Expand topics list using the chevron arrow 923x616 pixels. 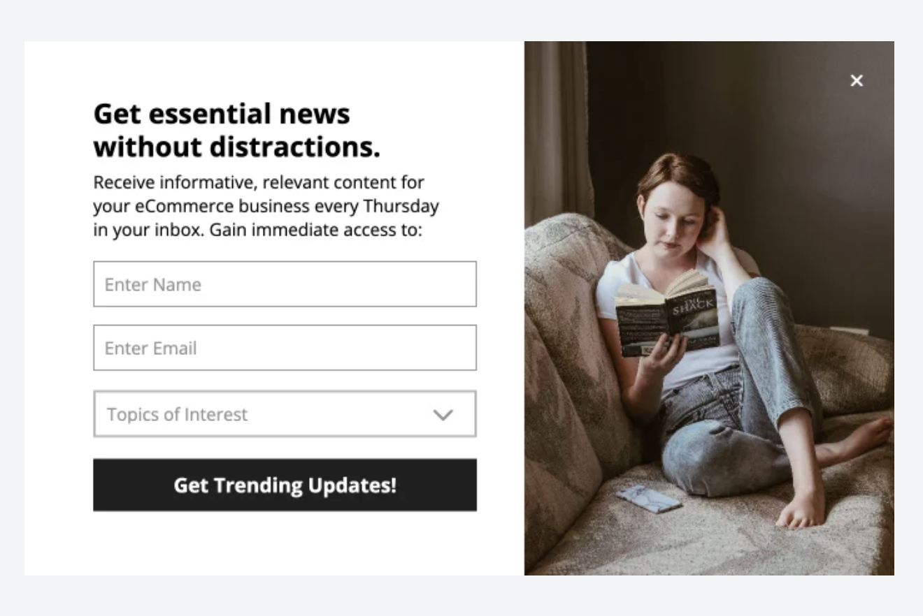coord(443,415)
